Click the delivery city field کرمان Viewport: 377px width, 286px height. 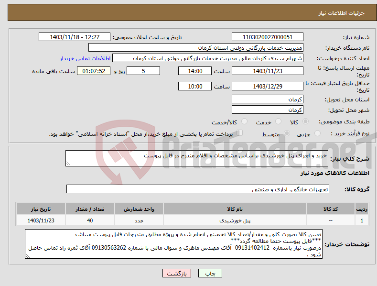click(268, 110)
